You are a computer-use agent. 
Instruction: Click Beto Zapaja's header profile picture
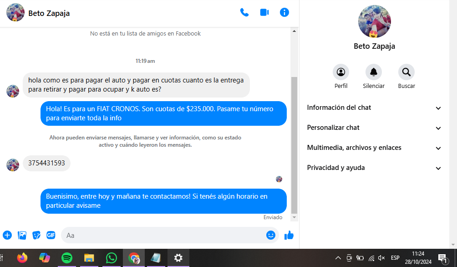tap(15, 13)
